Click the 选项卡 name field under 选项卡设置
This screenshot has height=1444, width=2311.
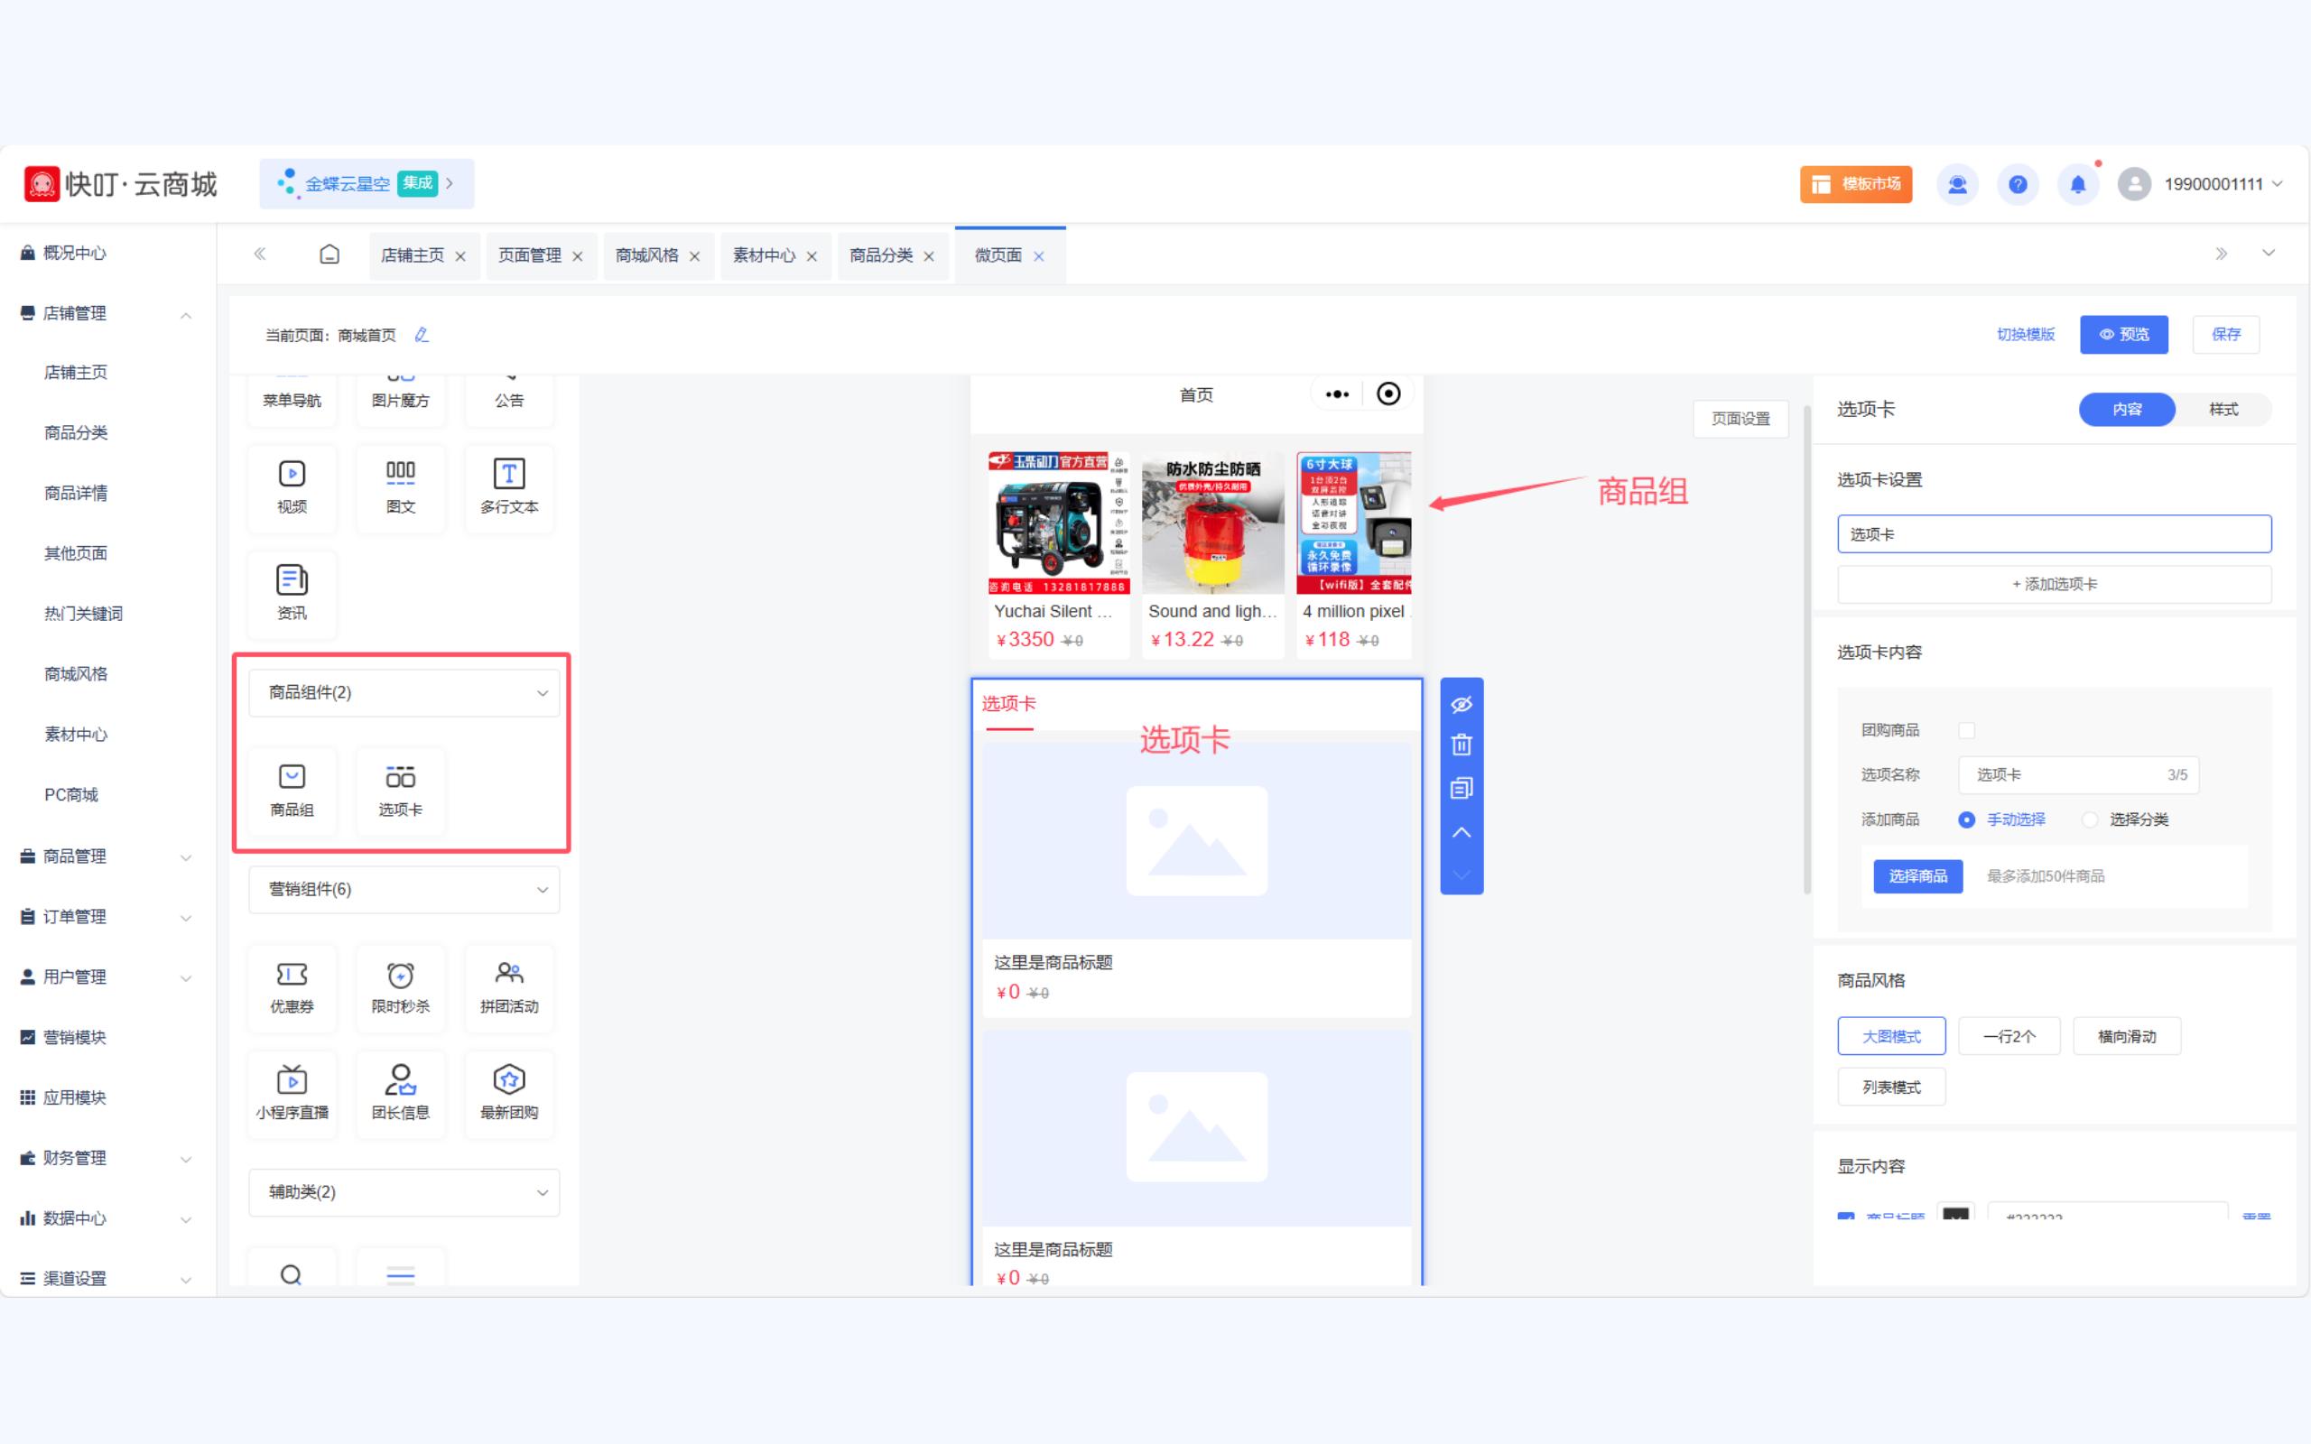2054,534
